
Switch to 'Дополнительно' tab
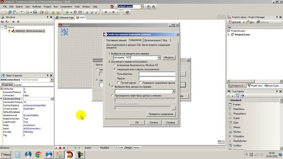tap(152, 40)
